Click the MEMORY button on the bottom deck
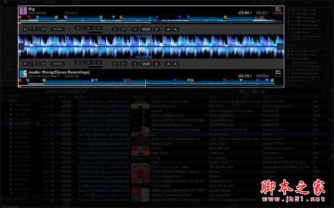 pyautogui.click(x=57, y=64)
